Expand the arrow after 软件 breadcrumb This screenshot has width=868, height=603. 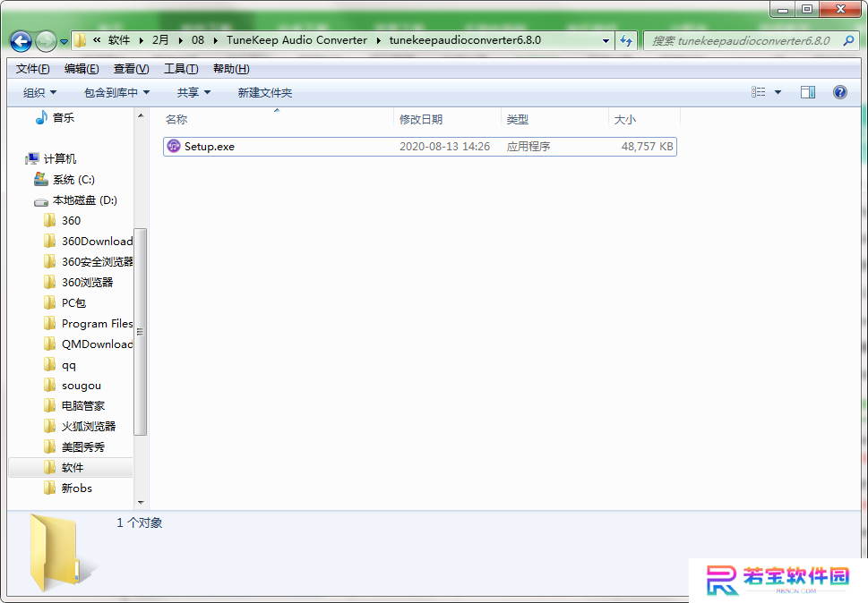[142, 40]
